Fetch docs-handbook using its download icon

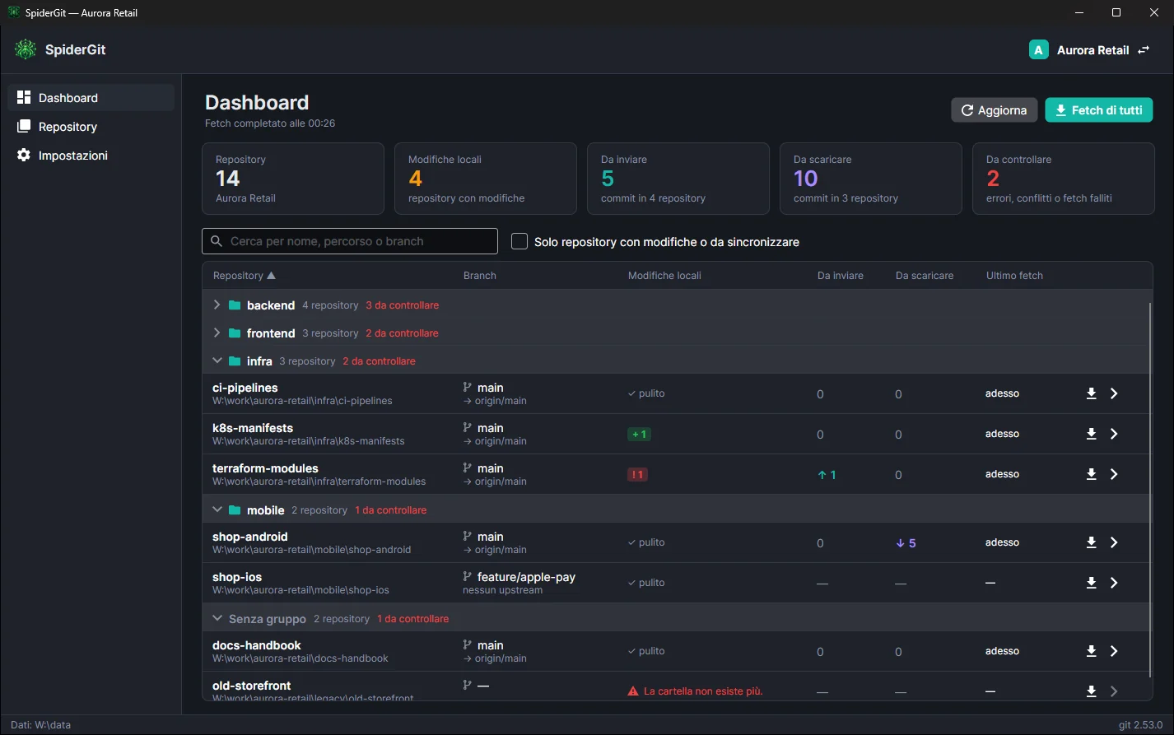(x=1091, y=651)
